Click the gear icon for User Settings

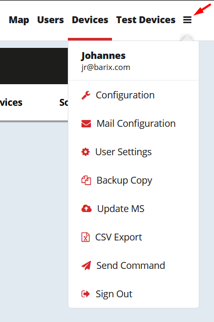pos(86,152)
